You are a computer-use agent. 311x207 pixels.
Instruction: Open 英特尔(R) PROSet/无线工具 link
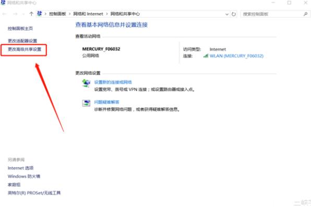tap(34, 193)
